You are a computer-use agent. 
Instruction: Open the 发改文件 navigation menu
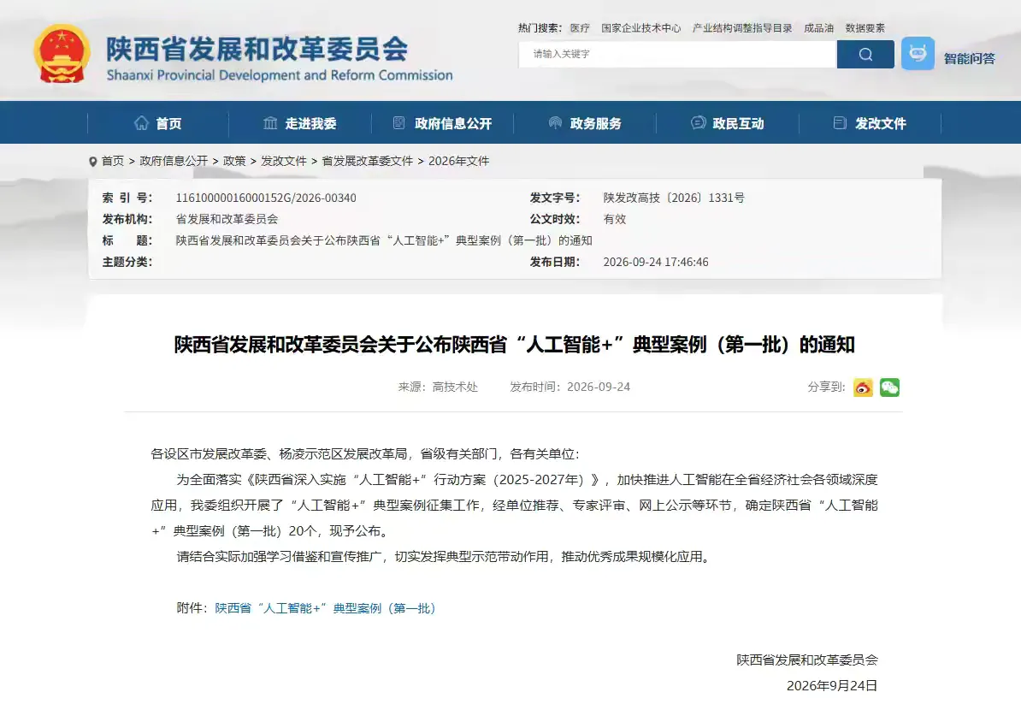point(871,123)
